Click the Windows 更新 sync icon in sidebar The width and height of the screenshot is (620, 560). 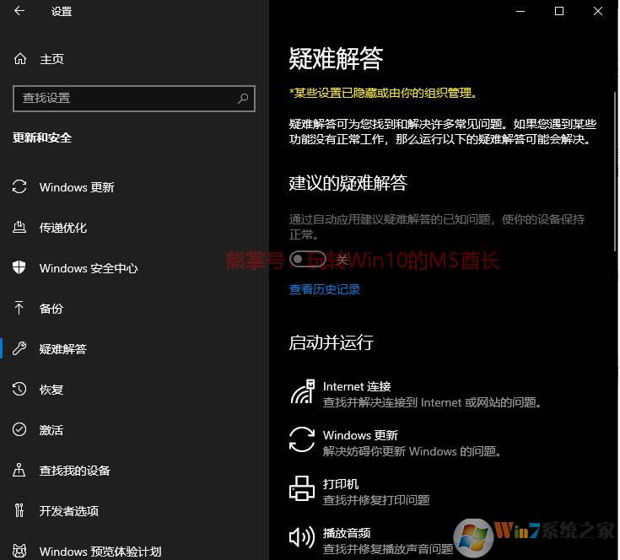coord(19,187)
